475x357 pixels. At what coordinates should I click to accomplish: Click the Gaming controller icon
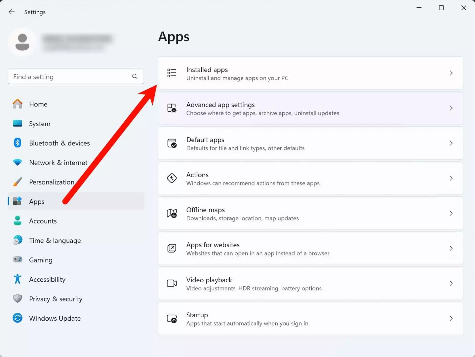point(18,259)
